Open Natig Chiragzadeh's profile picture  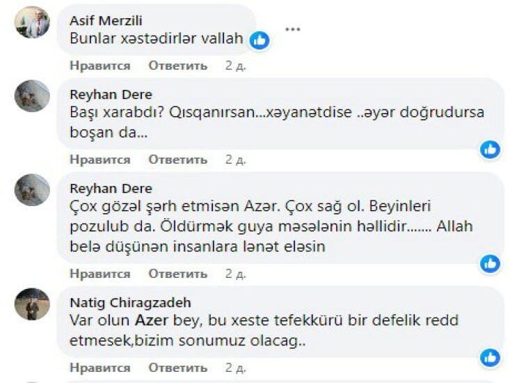pyautogui.click(x=32, y=304)
